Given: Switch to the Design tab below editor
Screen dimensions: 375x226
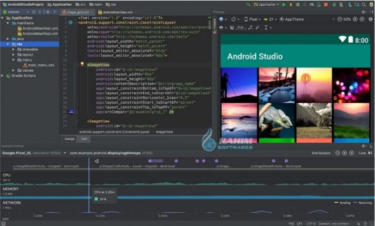Looking at the screenshot, I should point(69,138).
